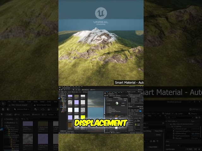Expand Favorites section in center Content Browser
Image resolution: width=202 pixels, height=151 pixels.
tap(62, 94)
